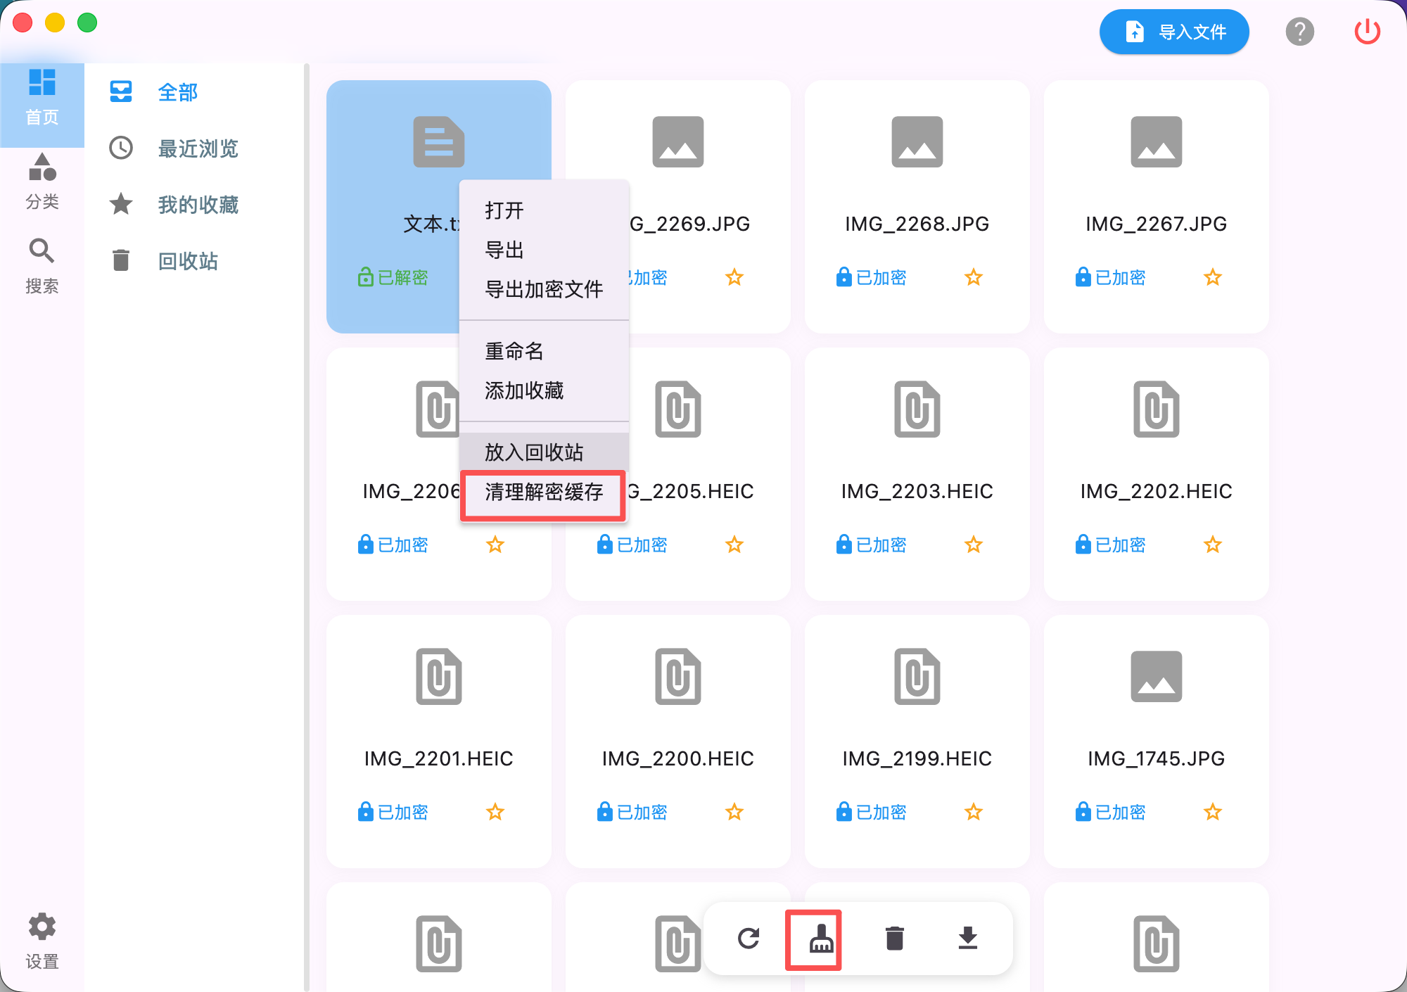
Task: Choose 打开 in the context menu
Action: pyautogui.click(x=544, y=210)
